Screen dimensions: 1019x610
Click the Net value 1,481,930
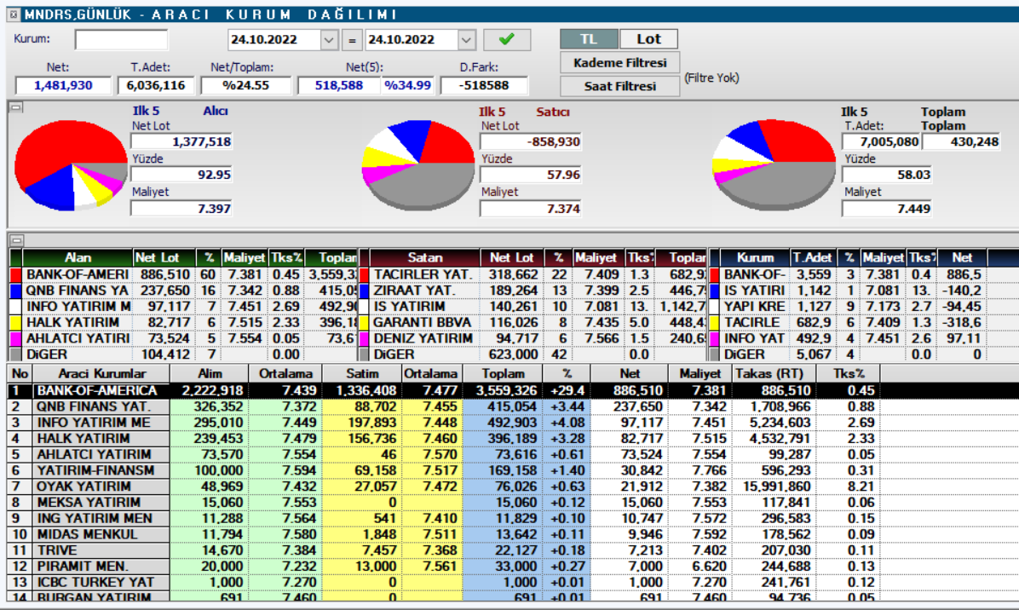(63, 85)
